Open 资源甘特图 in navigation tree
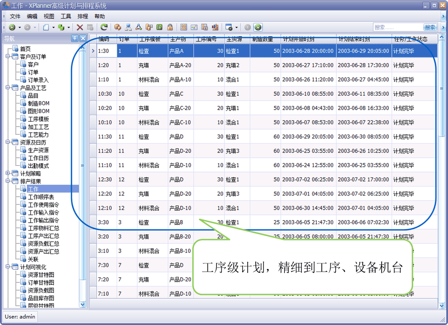 (x=41, y=275)
